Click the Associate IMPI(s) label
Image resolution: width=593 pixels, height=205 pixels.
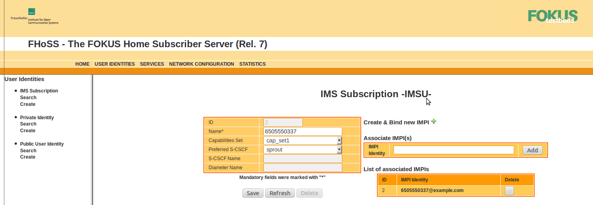pyautogui.click(x=388, y=138)
